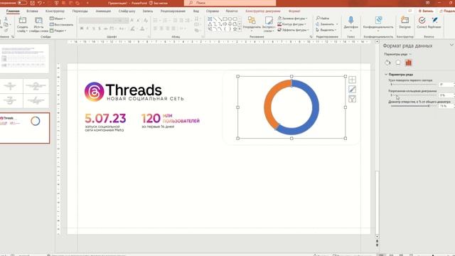The height and width of the screenshot is (256, 455).
Task: Click the Correct add-in icon
Action: click(422, 20)
